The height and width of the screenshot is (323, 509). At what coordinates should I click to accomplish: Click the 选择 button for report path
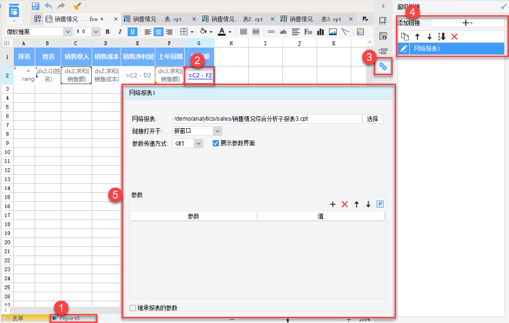(x=372, y=119)
